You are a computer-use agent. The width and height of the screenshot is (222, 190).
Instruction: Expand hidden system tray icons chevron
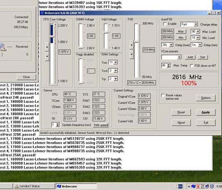point(189,186)
